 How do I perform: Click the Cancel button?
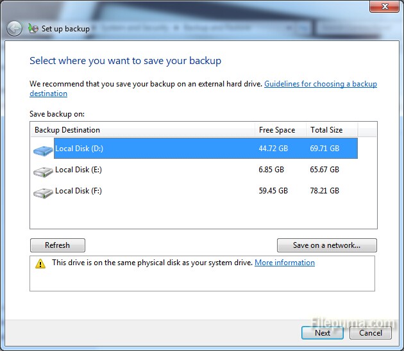[371, 332]
